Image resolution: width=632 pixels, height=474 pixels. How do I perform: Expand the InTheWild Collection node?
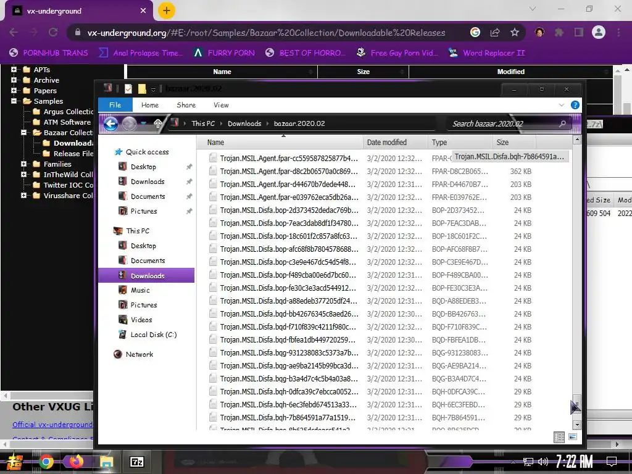point(24,174)
